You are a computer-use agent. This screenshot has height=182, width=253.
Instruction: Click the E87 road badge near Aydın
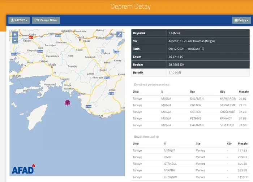tap(31, 37)
